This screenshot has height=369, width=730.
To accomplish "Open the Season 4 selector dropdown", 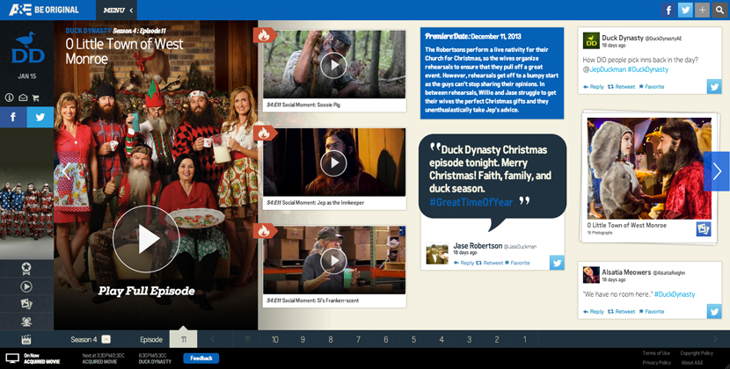I will 106,339.
